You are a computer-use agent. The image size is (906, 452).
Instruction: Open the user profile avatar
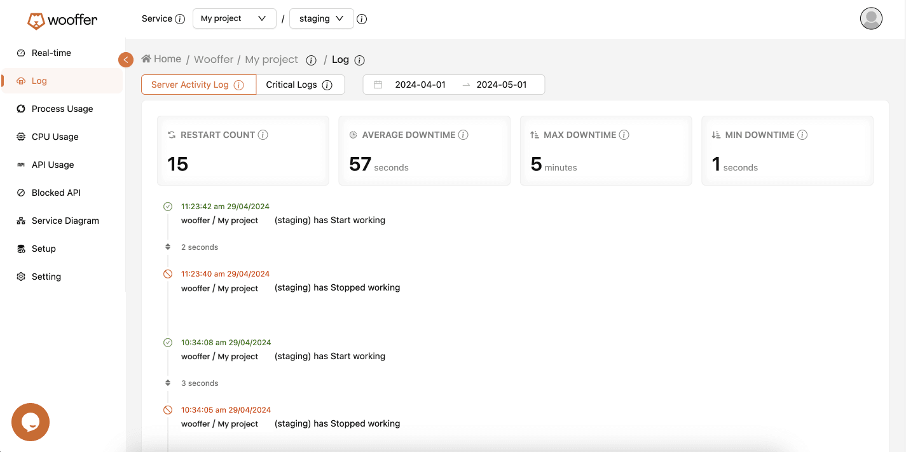pos(871,18)
